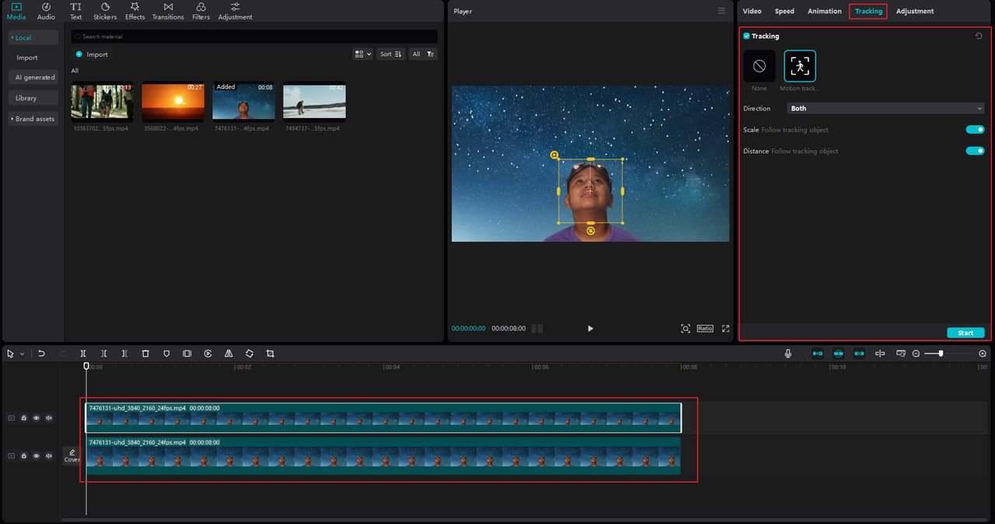Open the All filter dropdown

424,54
